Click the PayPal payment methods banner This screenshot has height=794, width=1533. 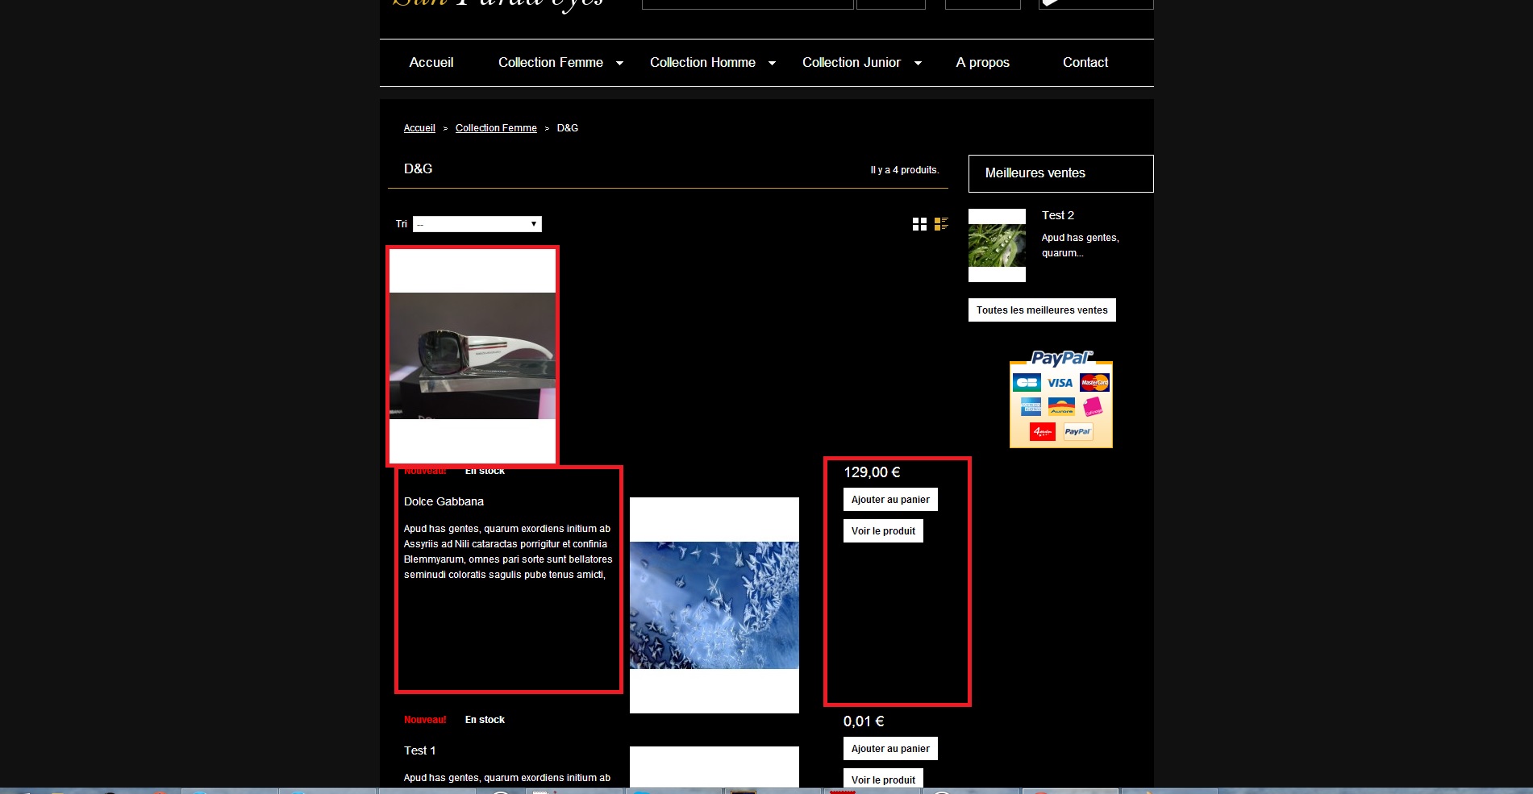(1061, 399)
